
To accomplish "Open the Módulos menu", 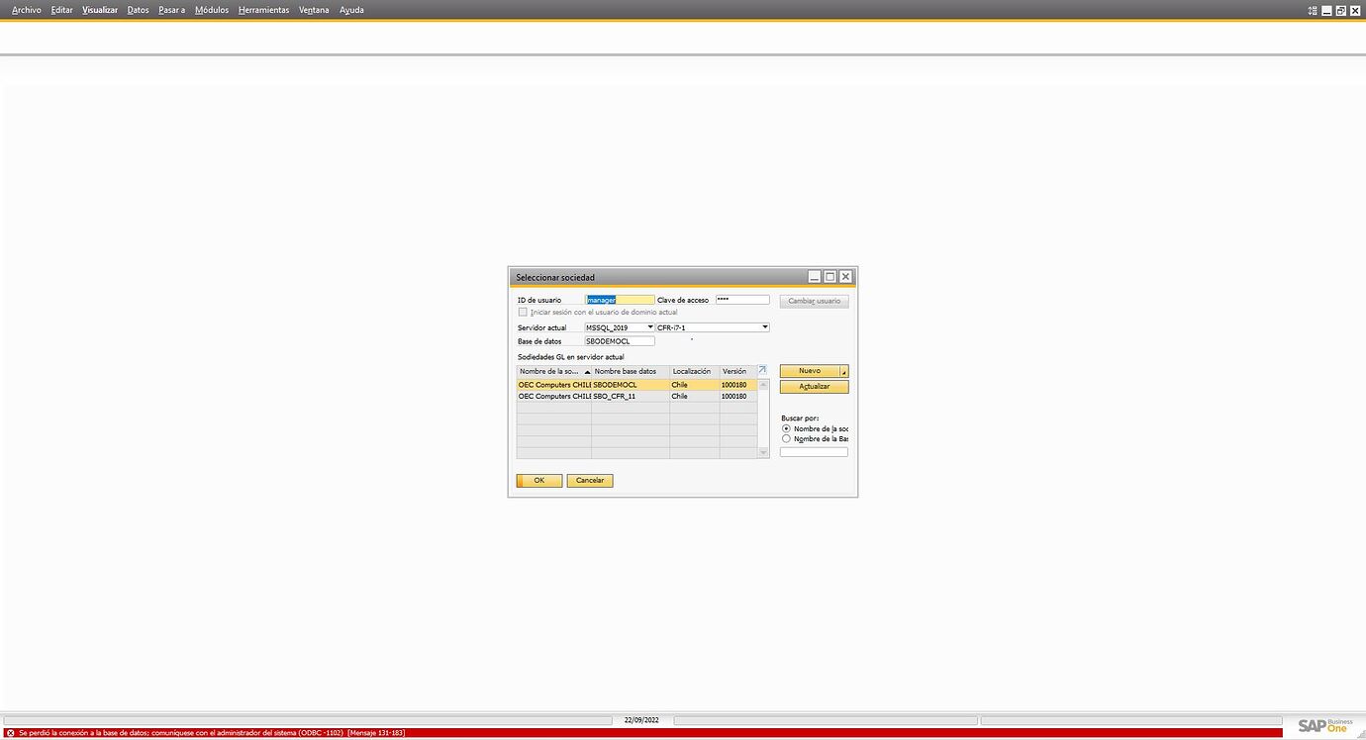I will pyautogui.click(x=211, y=10).
